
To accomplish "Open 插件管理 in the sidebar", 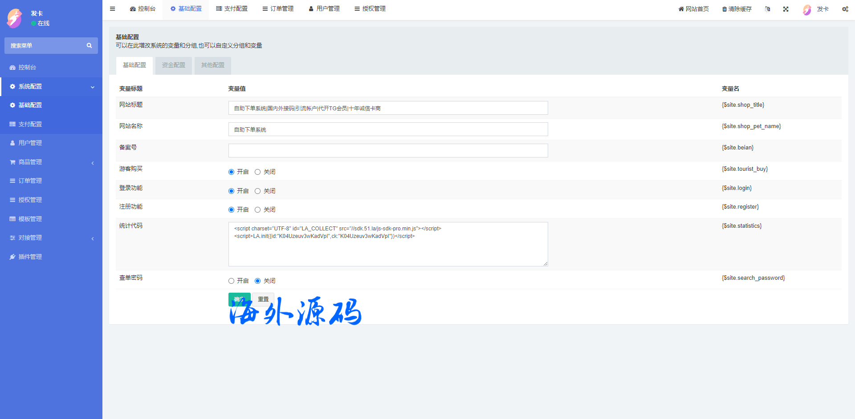I will [30, 257].
